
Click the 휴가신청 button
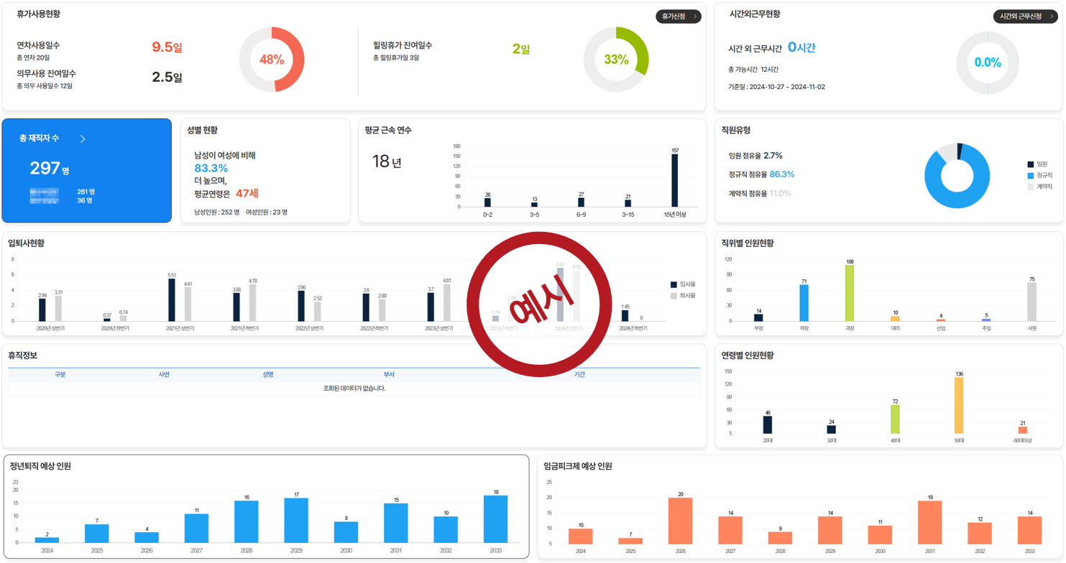click(x=678, y=17)
